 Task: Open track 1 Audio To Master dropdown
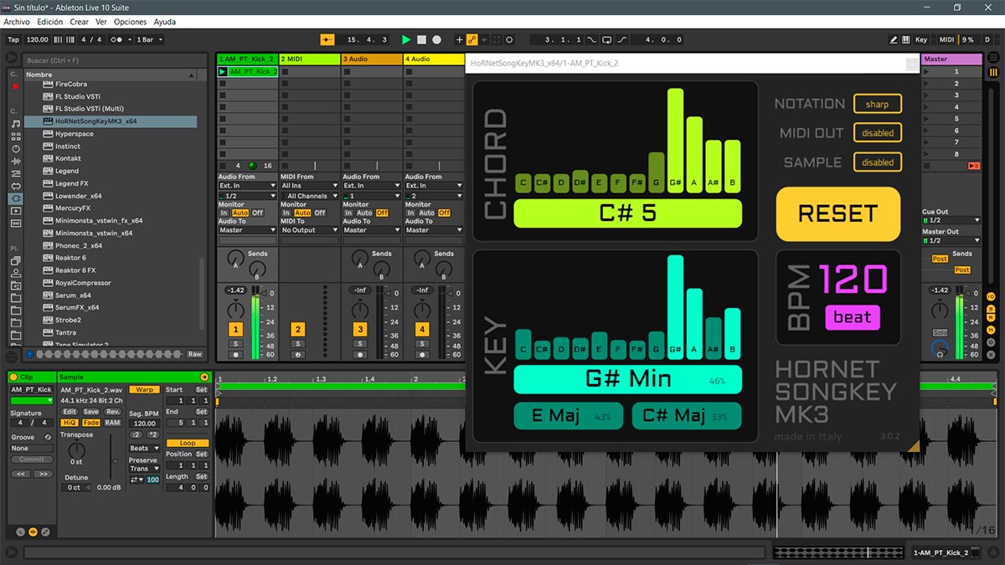pos(247,230)
